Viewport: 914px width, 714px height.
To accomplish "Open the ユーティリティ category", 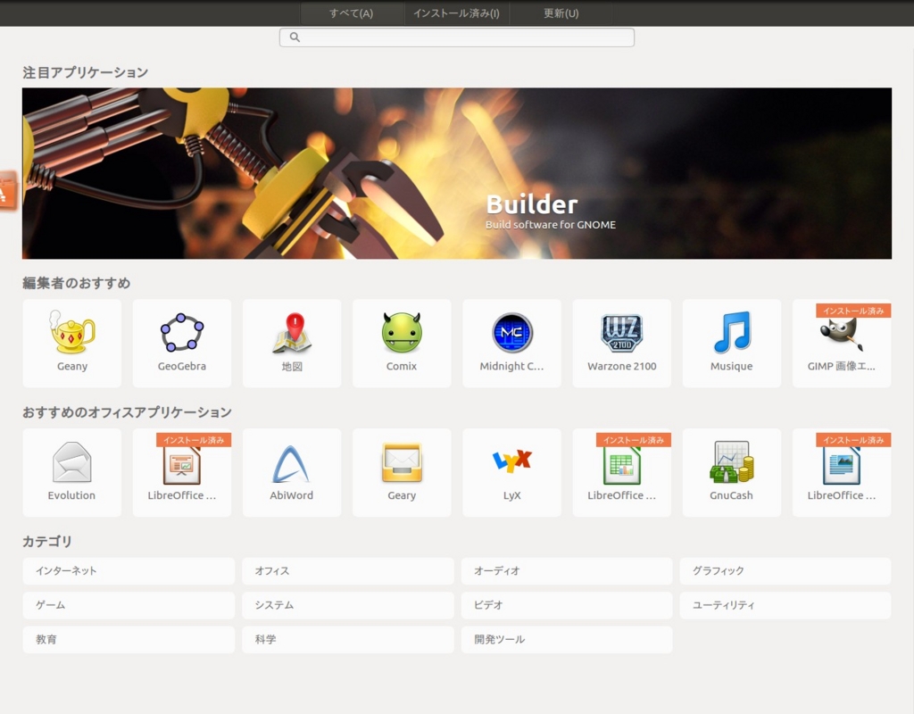I will [785, 606].
